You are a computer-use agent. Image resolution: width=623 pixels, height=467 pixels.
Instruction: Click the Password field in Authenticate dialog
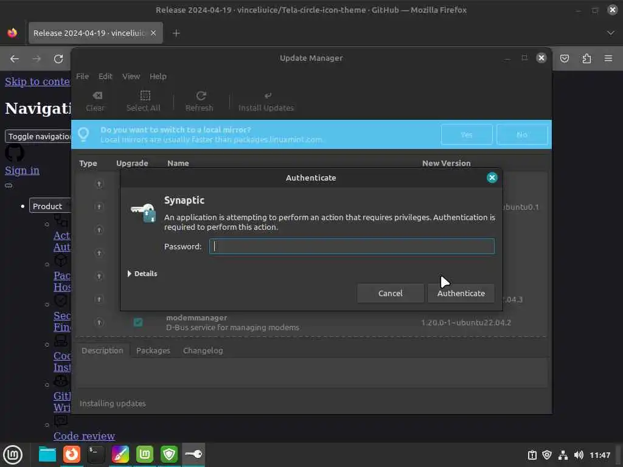coord(352,246)
